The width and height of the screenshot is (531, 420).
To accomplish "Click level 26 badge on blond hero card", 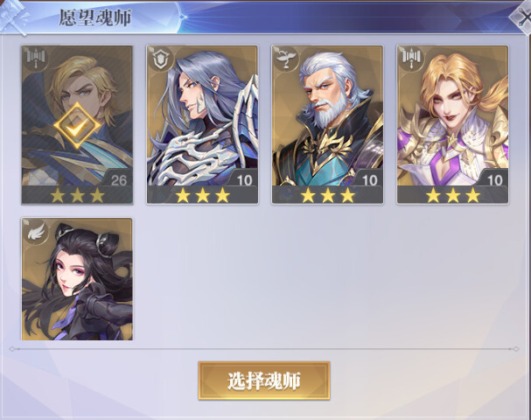I will (119, 180).
